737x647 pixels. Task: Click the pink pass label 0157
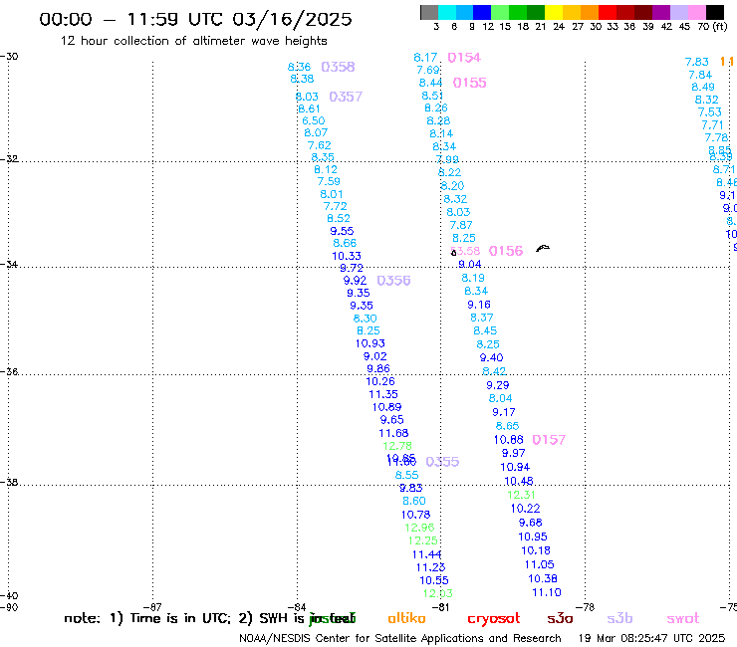point(549,440)
